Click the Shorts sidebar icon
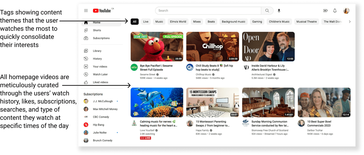This screenshot has height=155, width=364. (86, 30)
